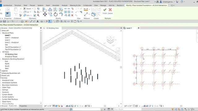Select Level 2 structural plan in browser
Image resolution: width=198 pixels, height=111 pixels.
(x=7, y=40)
